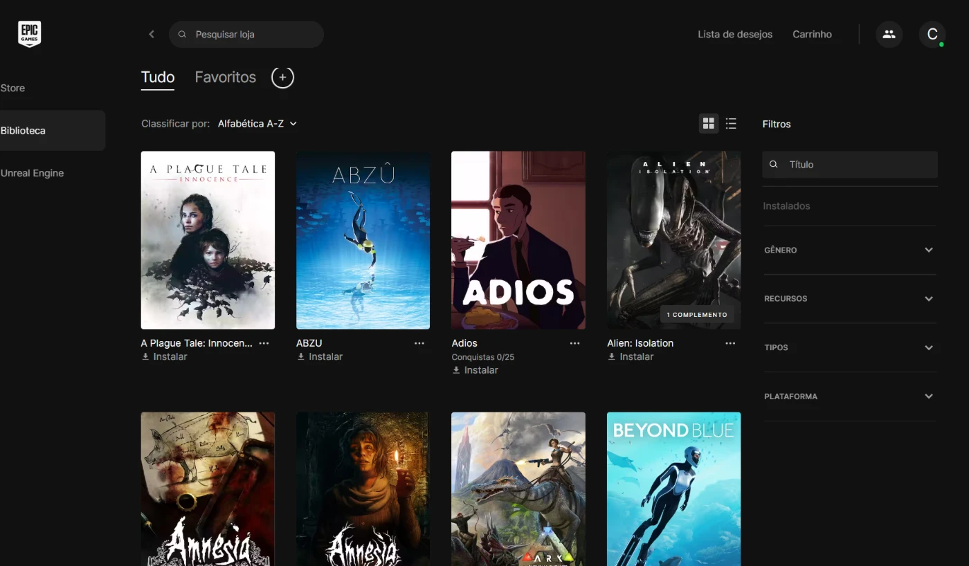
Task: Filter by Instalados
Action: 786,206
